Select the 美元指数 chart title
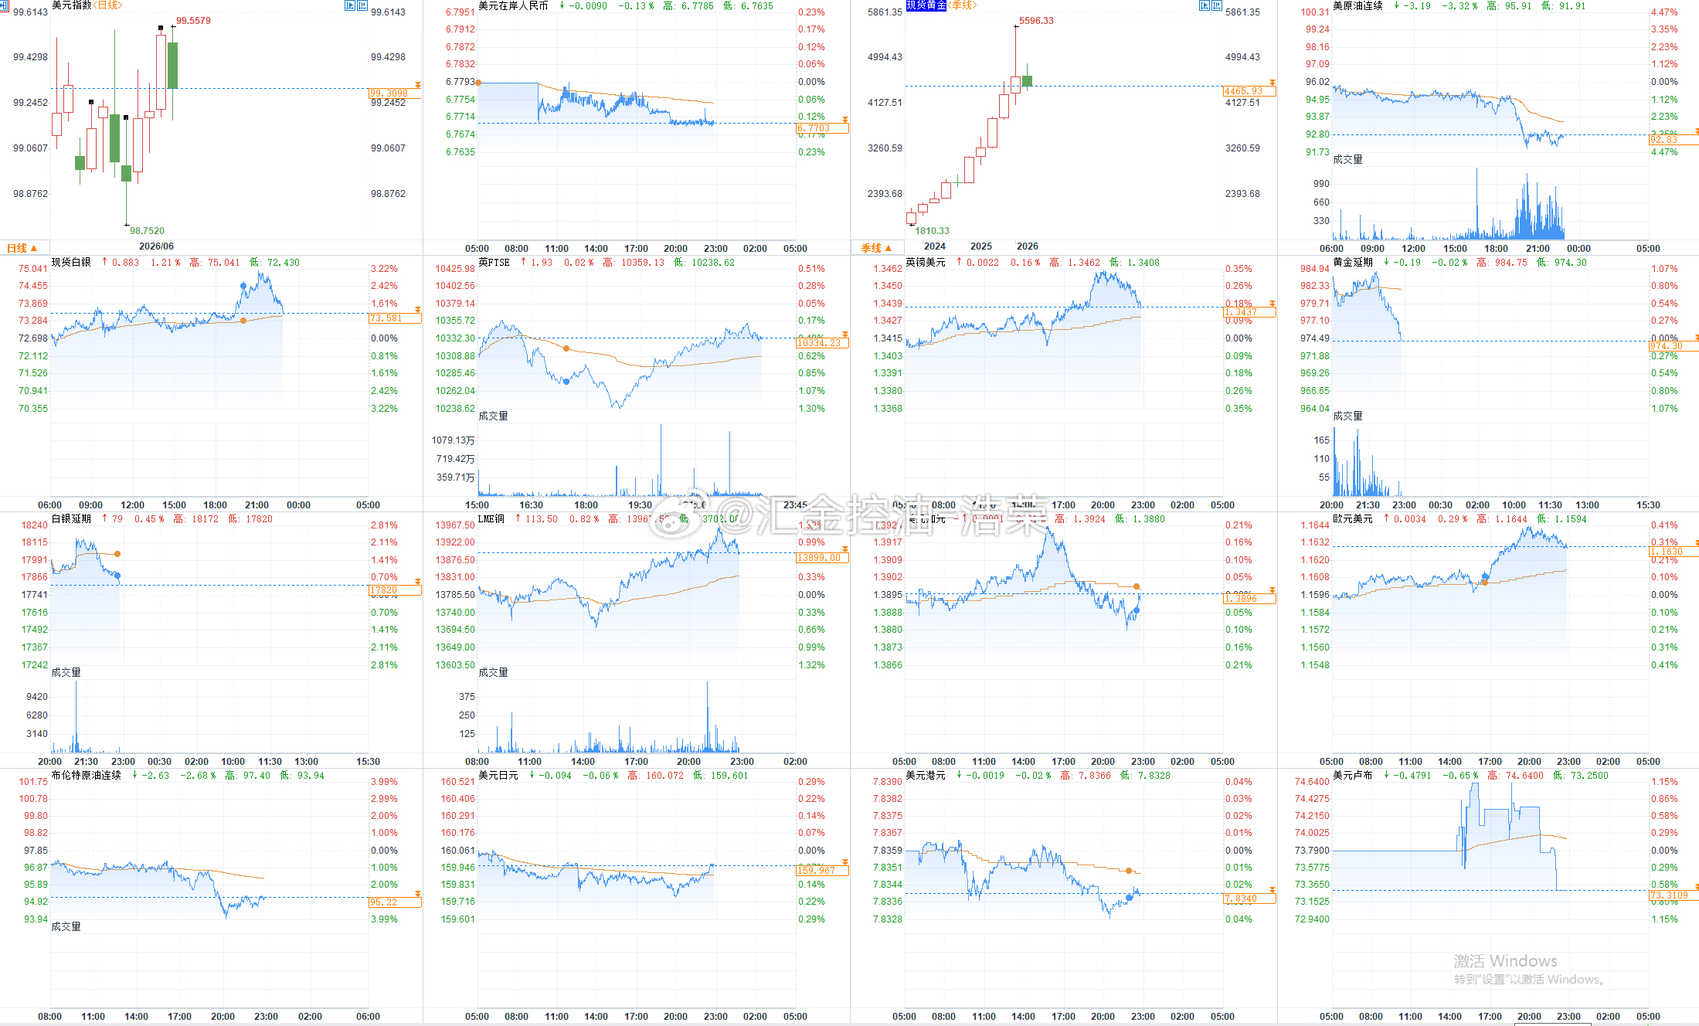Screen dimensions: 1699x1026 [72, 5]
